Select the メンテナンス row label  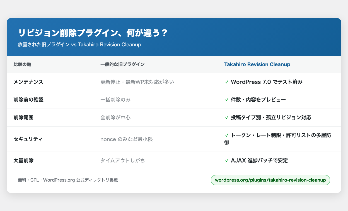(x=28, y=82)
